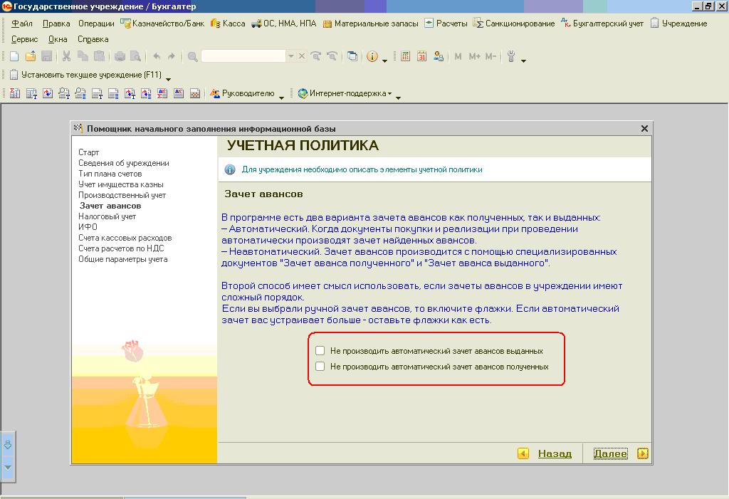729x499 pixels.
Task: Open the calculator icon in toolbar
Action: coord(406,56)
